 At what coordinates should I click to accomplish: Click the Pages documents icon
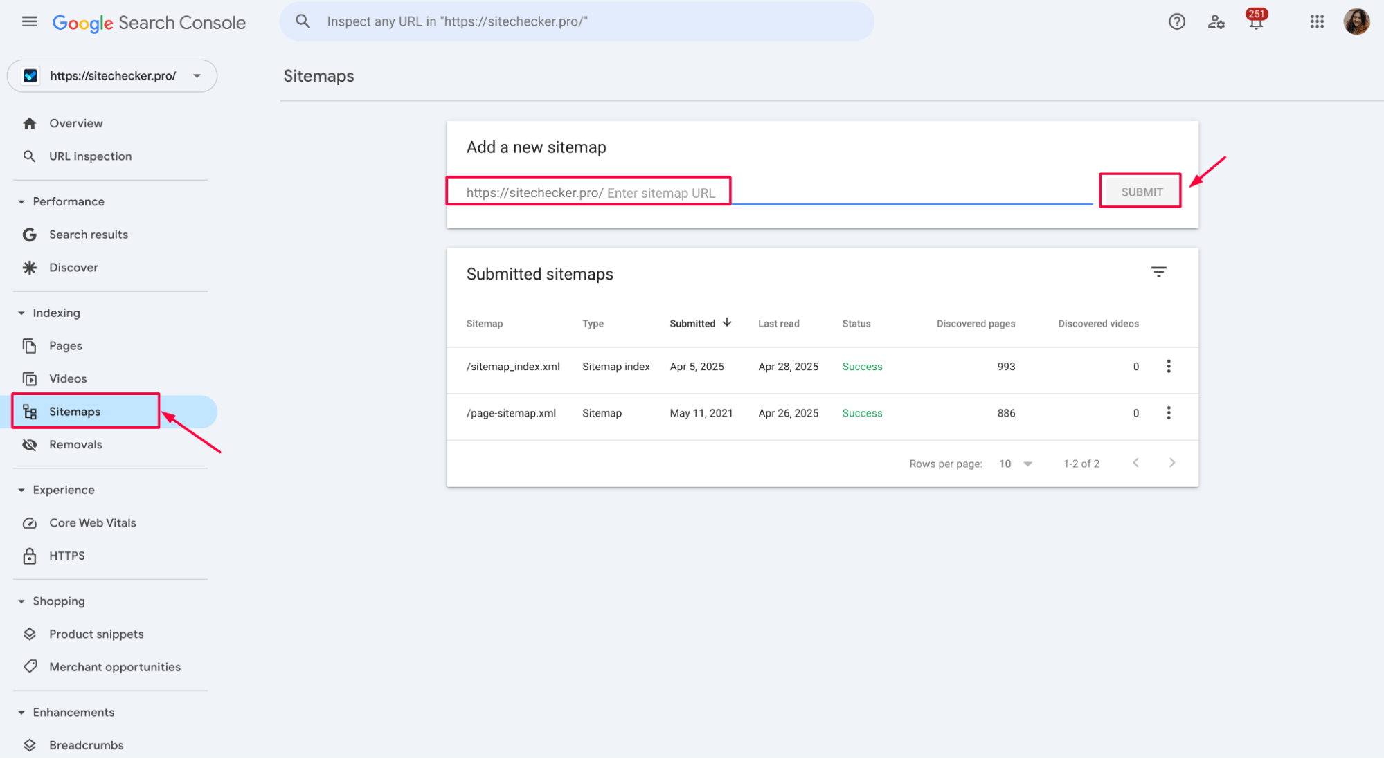coord(29,346)
